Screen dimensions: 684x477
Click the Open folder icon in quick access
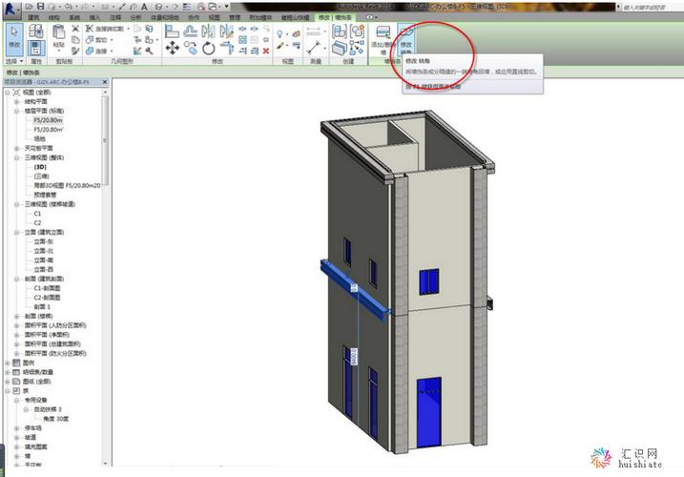(x=30, y=7)
